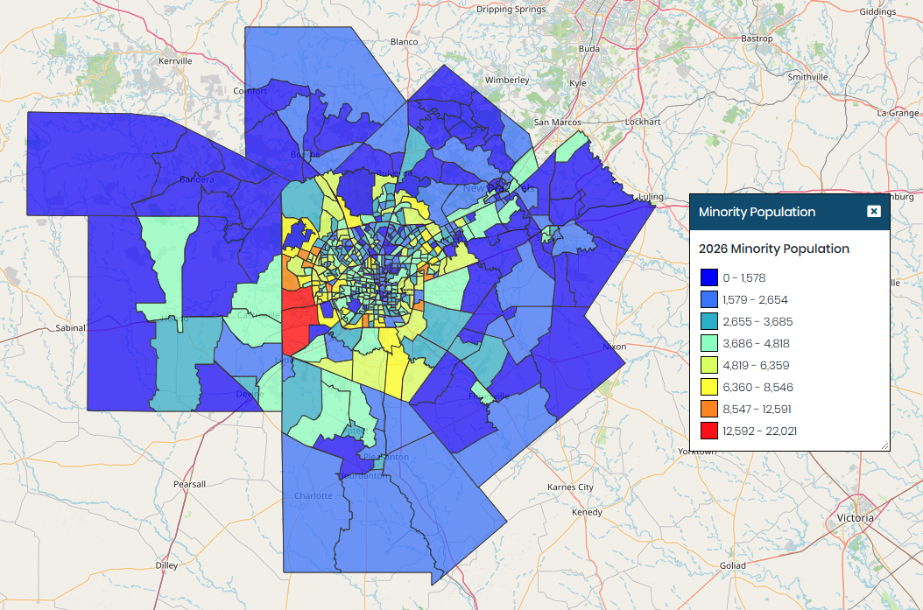Click the Karnes City label on map

pos(570,487)
